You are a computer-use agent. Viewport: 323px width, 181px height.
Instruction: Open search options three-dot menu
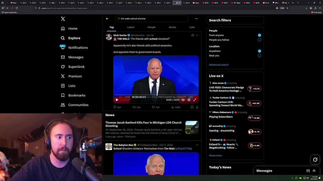pyautogui.click(x=197, y=19)
